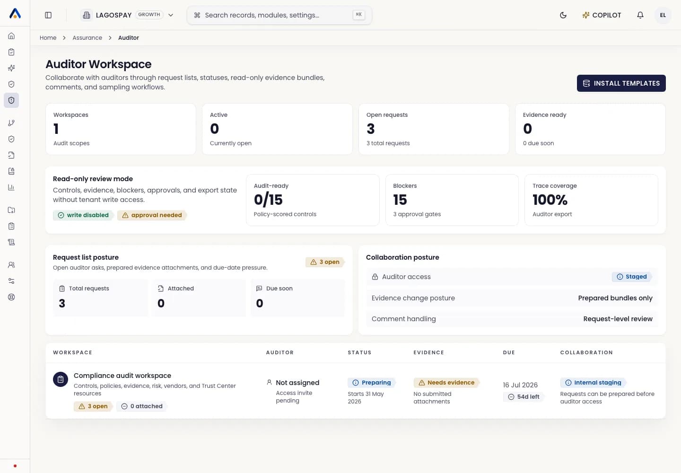
Task: Open the scroll-text logs sidebar icon
Action: pos(11,242)
